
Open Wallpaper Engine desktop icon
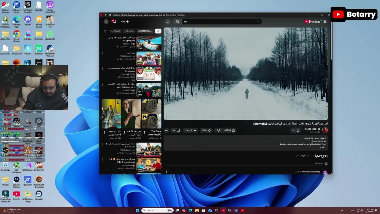click(x=17, y=7)
